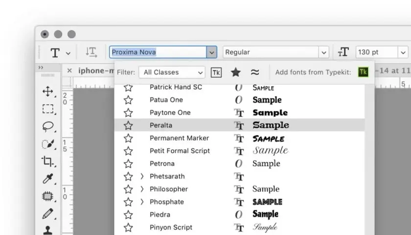Image resolution: width=411 pixels, height=235 pixels.
Task: Select the Lasso tool
Action: pos(48,126)
